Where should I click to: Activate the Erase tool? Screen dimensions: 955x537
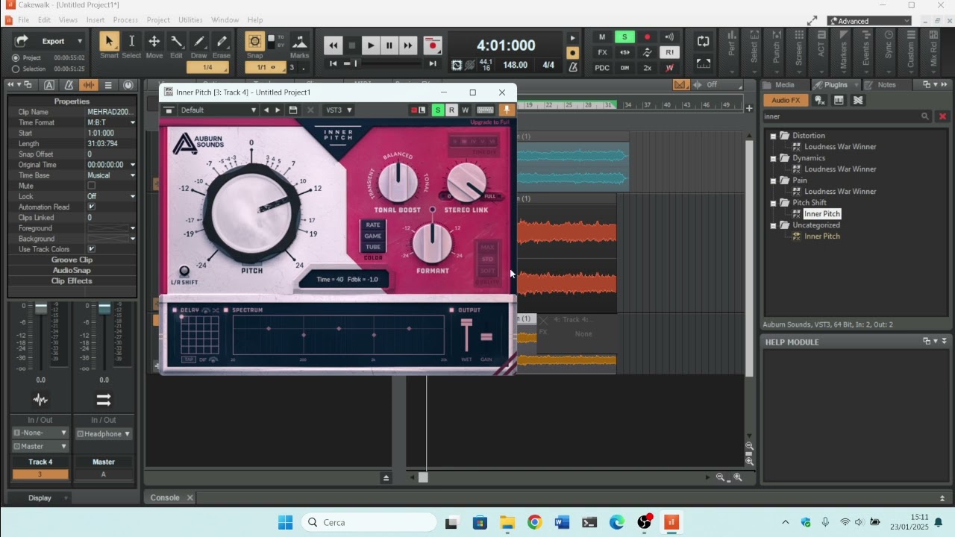coord(222,42)
